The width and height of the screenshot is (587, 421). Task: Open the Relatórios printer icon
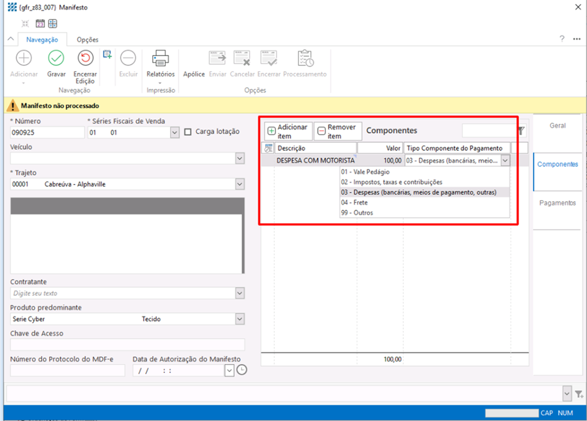[x=160, y=58]
